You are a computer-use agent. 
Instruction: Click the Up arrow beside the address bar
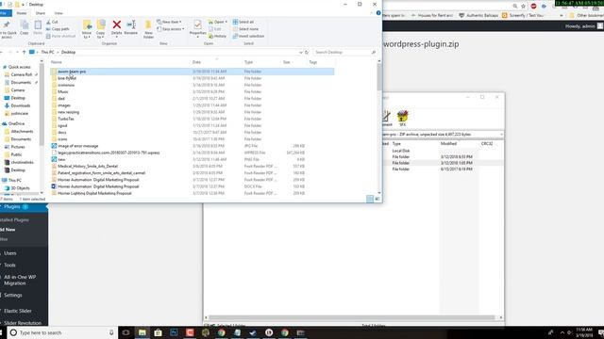tap(24, 53)
